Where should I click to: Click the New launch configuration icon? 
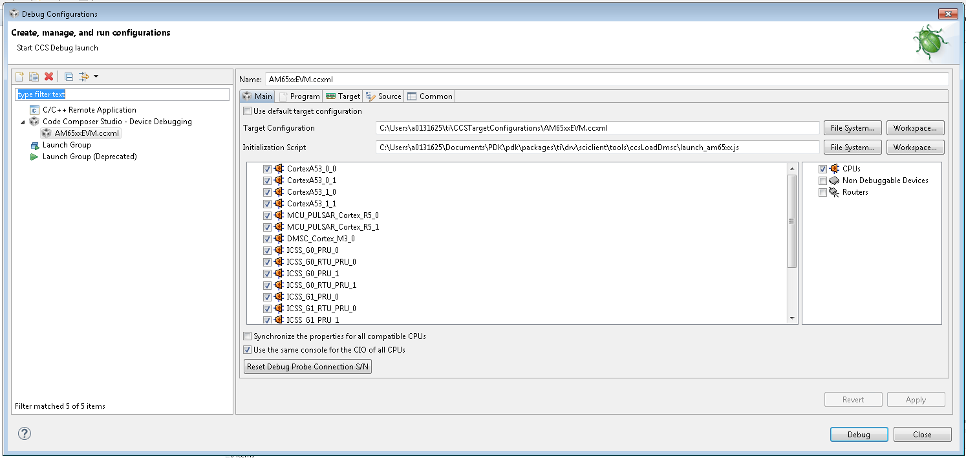point(20,77)
